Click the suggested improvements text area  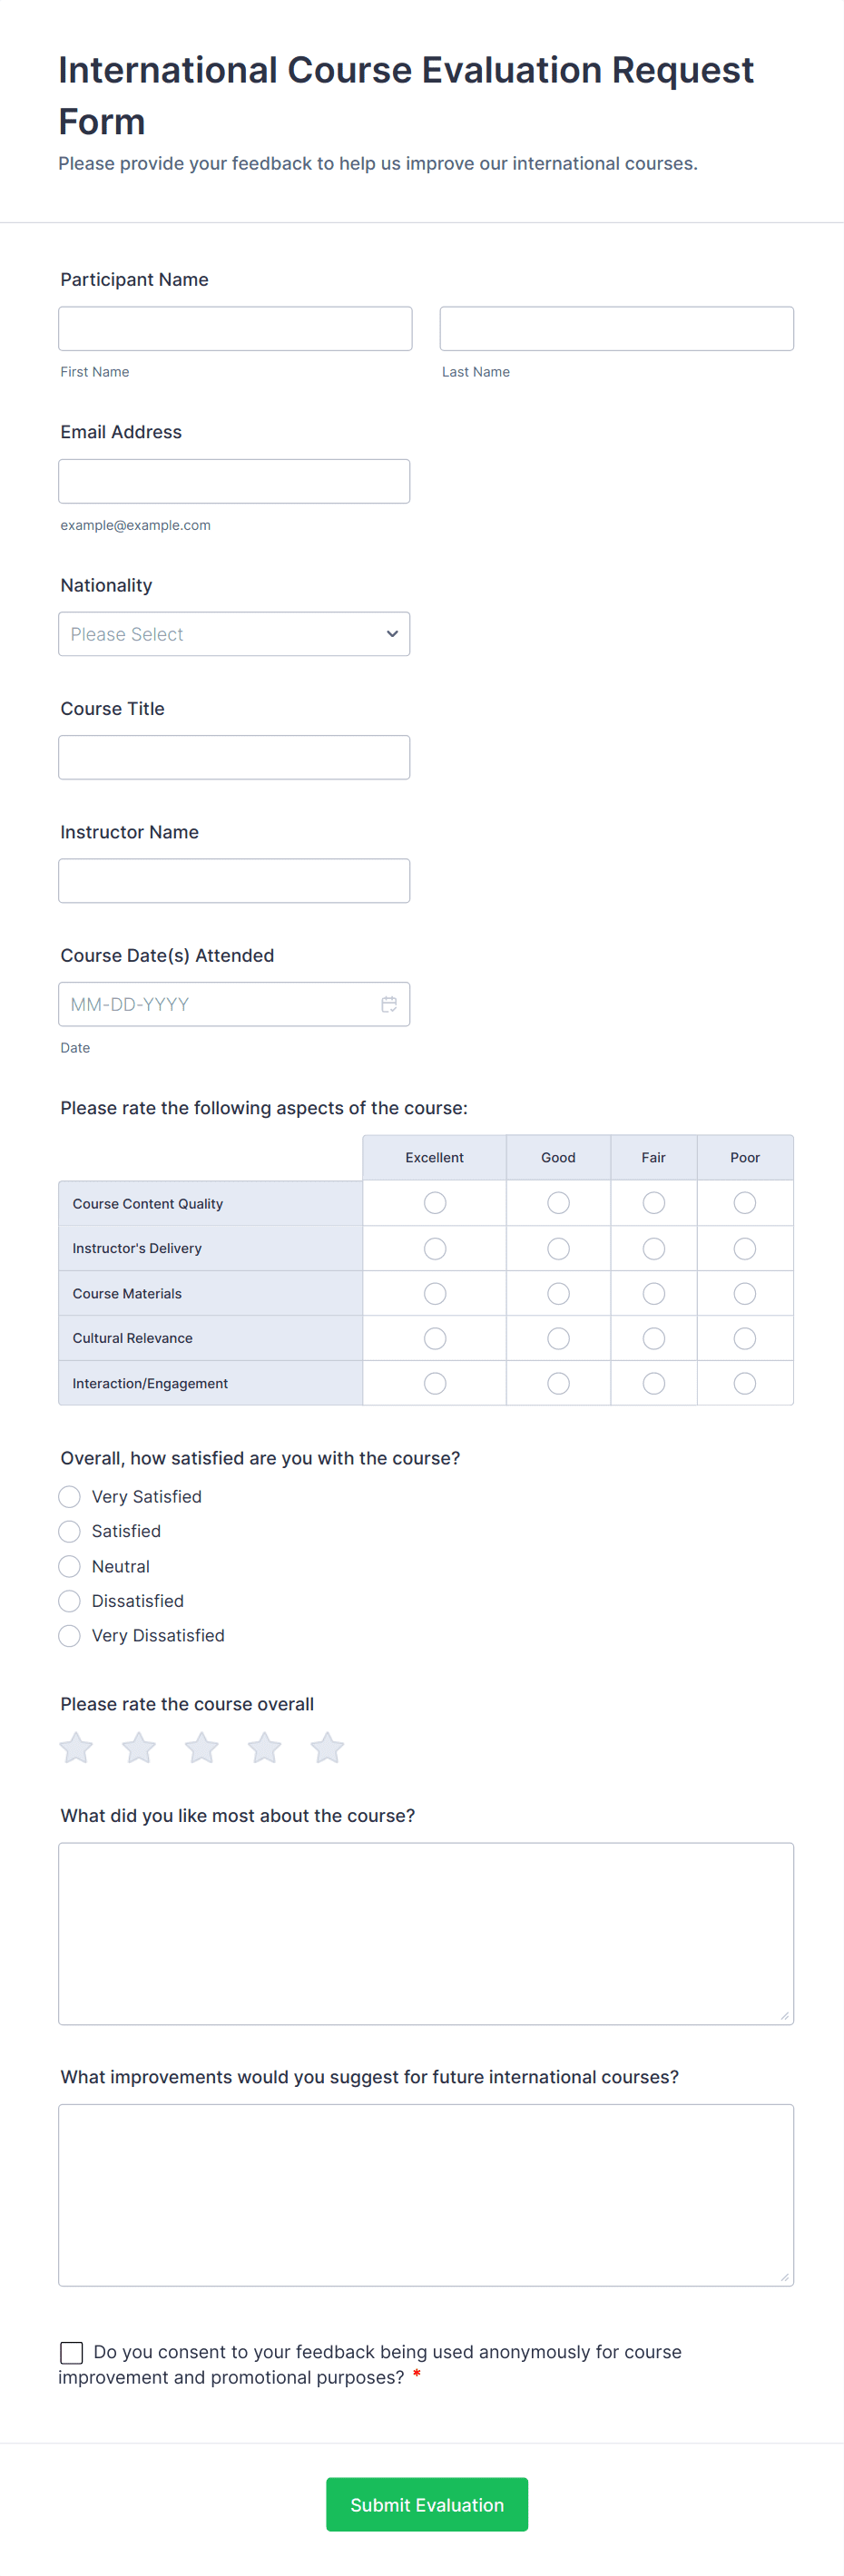click(426, 2194)
